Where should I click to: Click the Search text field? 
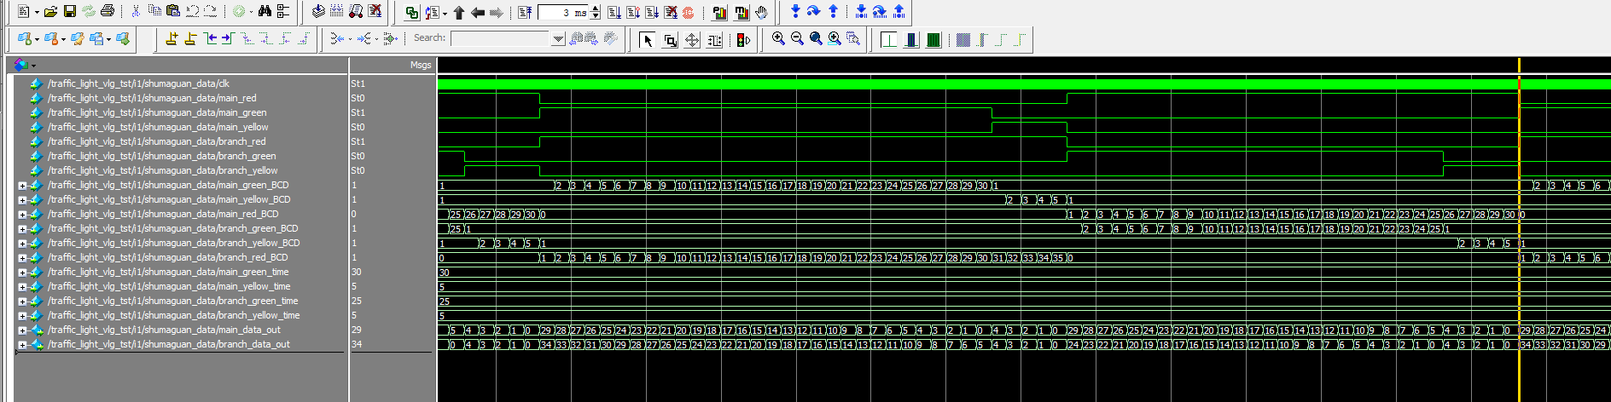[499, 38]
